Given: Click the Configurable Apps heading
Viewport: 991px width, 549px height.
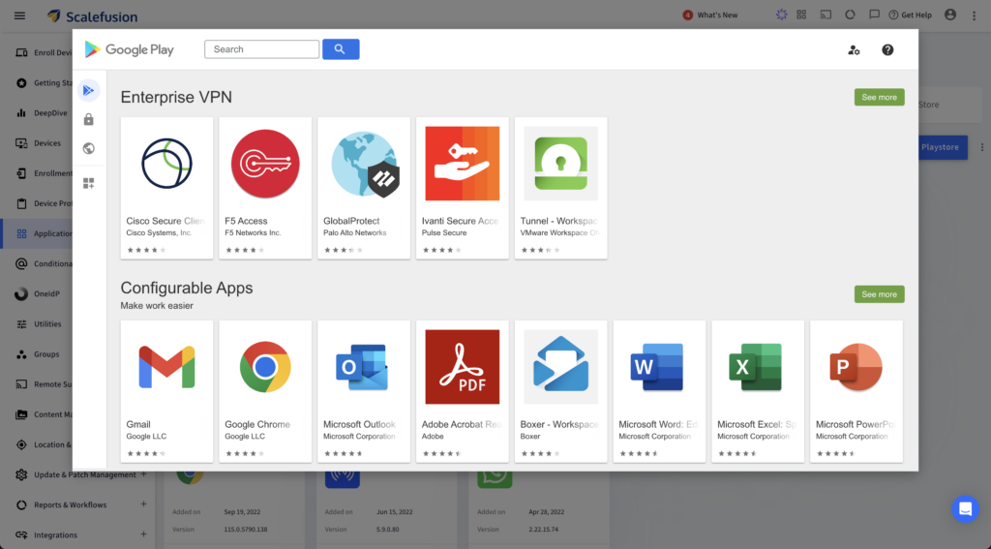Looking at the screenshot, I should pos(187,288).
